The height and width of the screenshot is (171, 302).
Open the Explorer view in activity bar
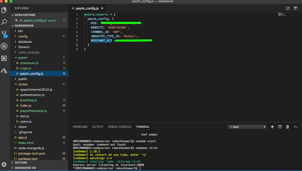tap(4, 10)
